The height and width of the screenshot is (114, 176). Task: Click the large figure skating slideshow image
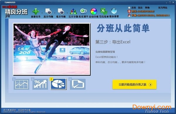point(52,49)
